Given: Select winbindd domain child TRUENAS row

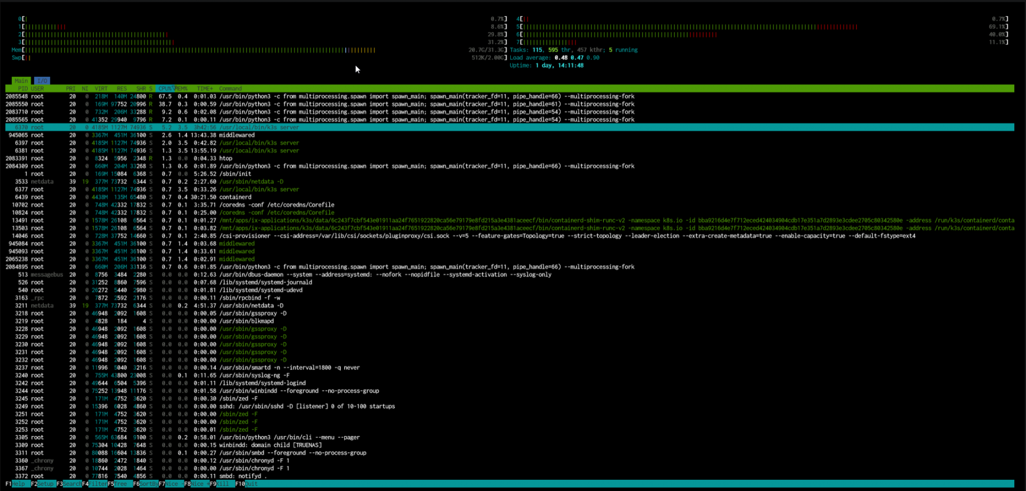Looking at the screenshot, I should pyautogui.click(x=510, y=445).
